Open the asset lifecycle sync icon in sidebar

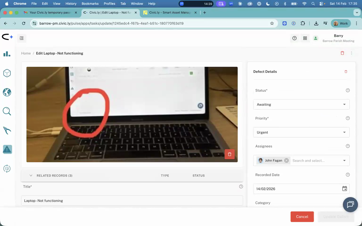7,168
